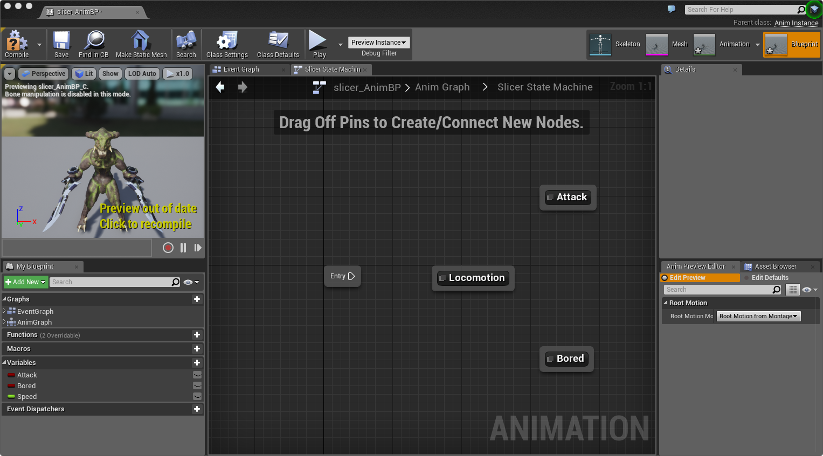Viewport: 823px width, 456px height.
Task: Open the Anim Instance parent class link
Action: tap(796, 23)
